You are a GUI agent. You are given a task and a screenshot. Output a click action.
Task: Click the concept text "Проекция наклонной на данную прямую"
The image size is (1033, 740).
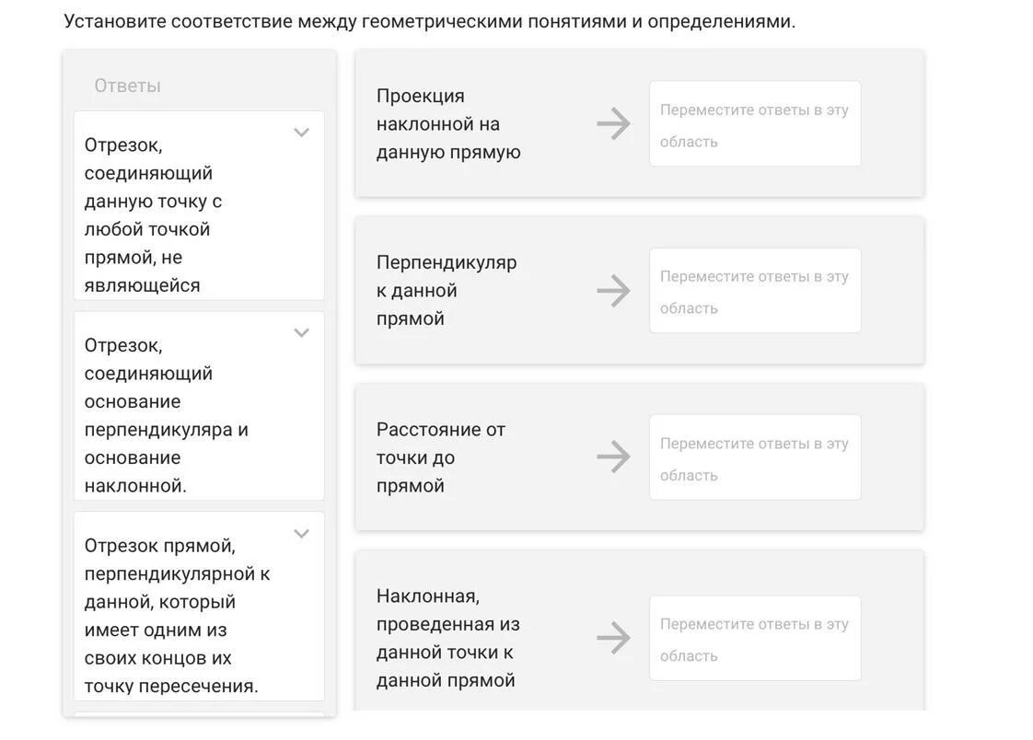(448, 124)
